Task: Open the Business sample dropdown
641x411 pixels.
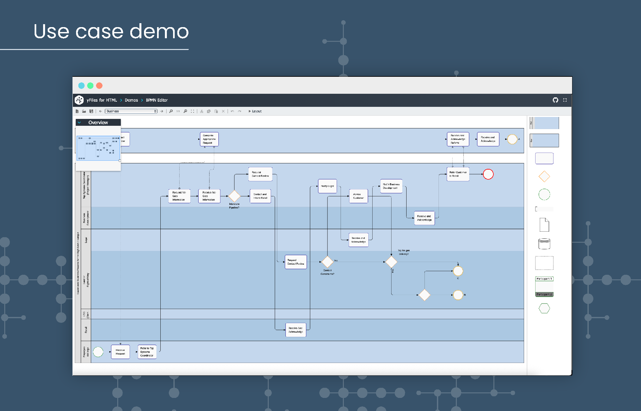Action: [x=131, y=111]
